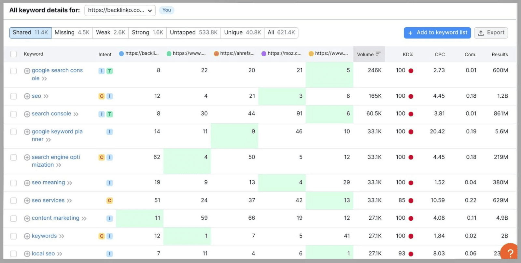Expand 'search engine optimization' plus icon
Viewport: 521px width, 263px height.
coord(27,158)
